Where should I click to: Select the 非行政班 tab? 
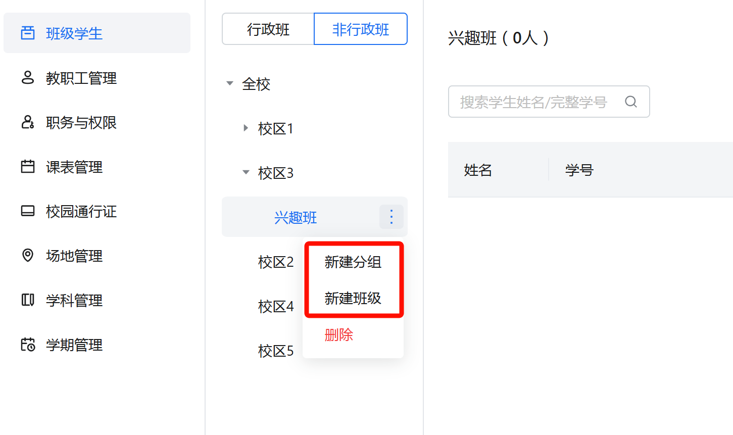[361, 29]
